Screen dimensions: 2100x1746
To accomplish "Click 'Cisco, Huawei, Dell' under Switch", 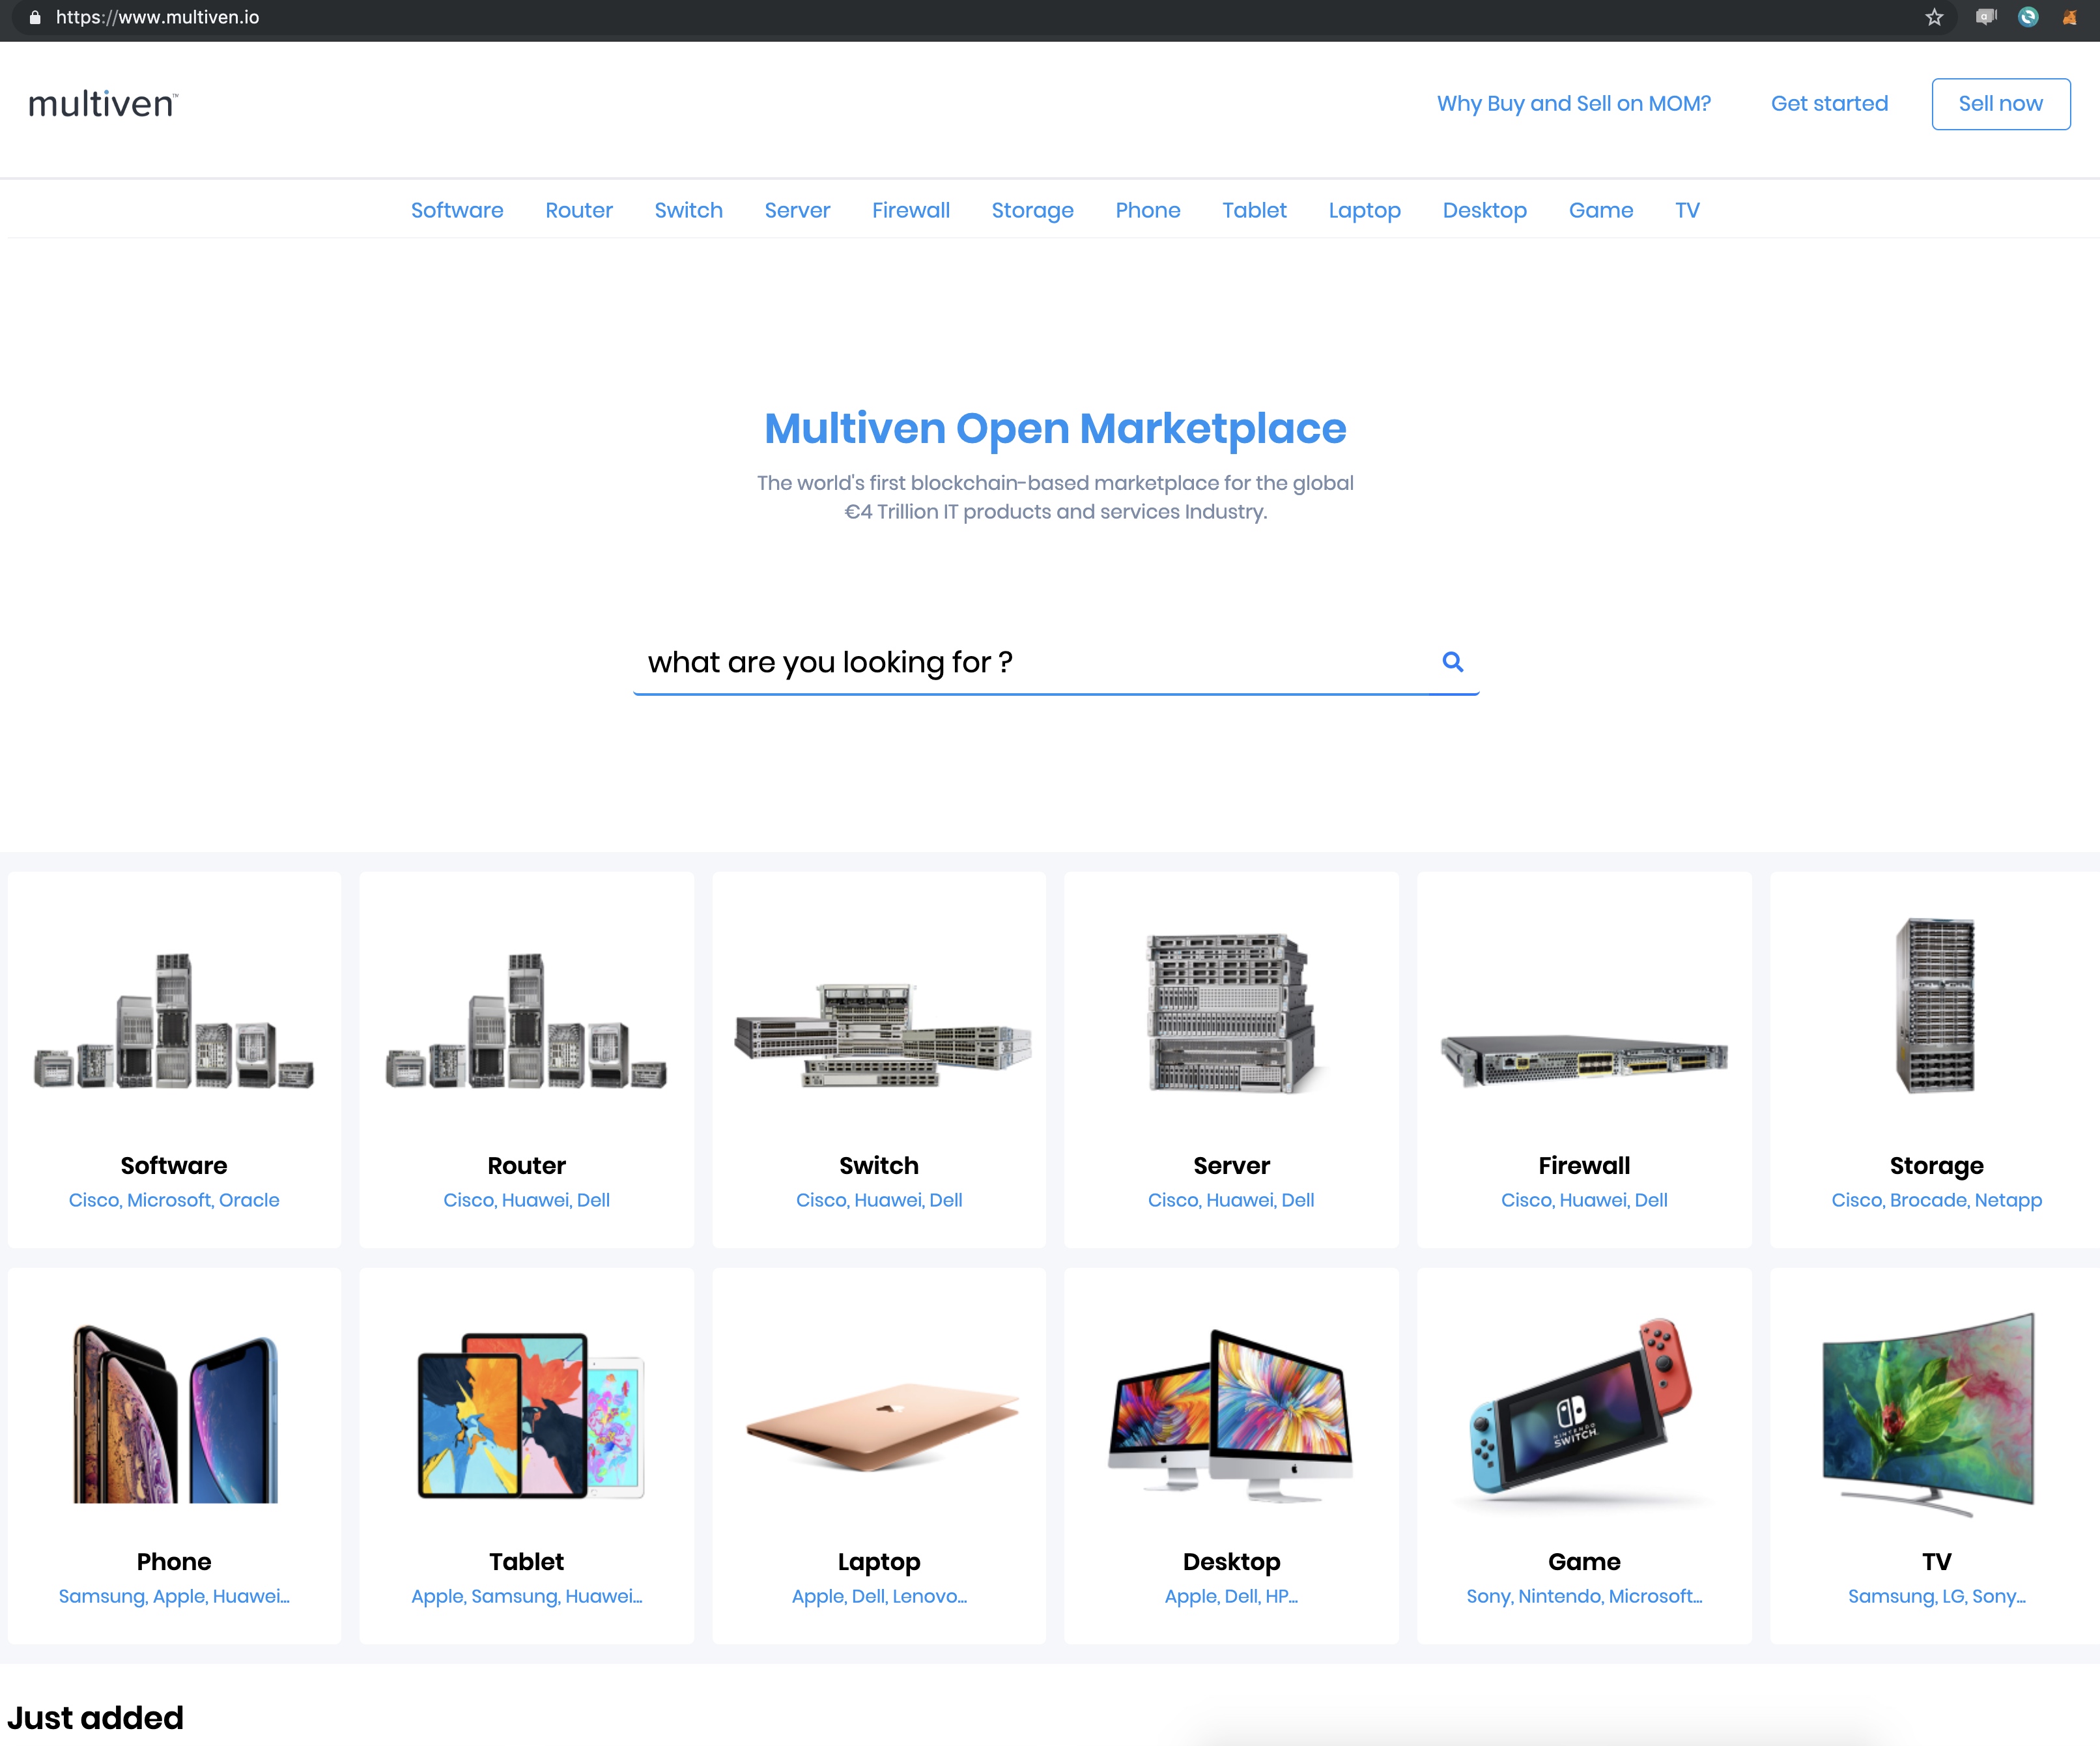I will (879, 1199).
